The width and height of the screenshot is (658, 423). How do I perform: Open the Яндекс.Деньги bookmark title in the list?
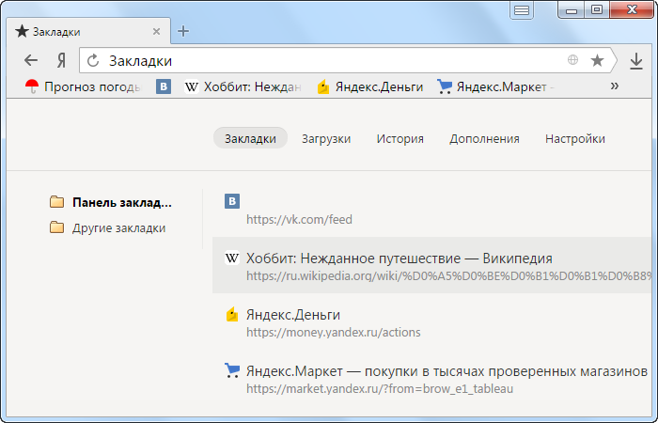pyautogui.click(x=293, y=314)
